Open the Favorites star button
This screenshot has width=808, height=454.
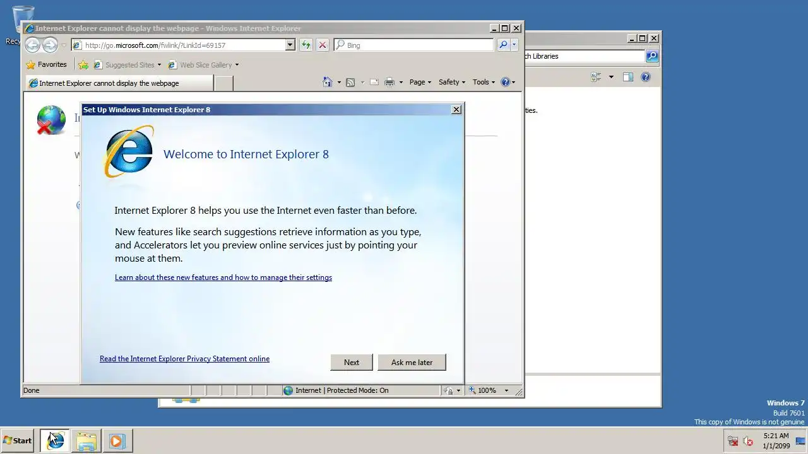[46, 64]
